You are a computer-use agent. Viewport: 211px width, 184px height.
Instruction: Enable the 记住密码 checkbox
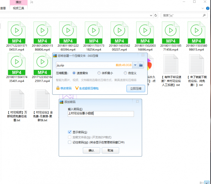pyautogui.click(x=70, y=142)
